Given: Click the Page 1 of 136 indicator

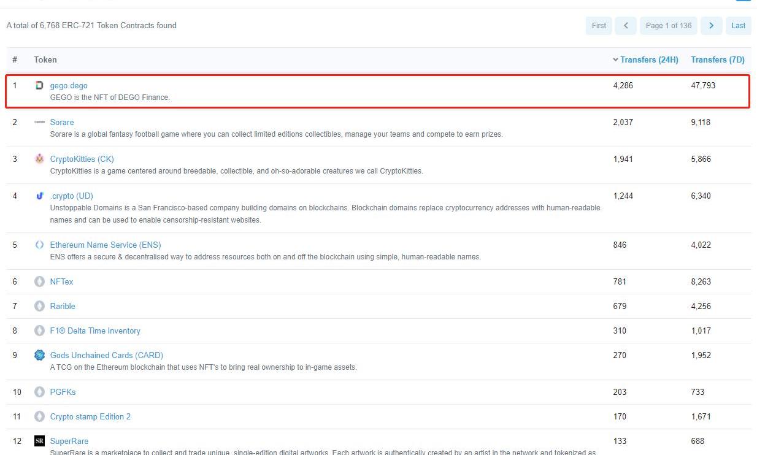Looking at the screenshot, I should pos(669,26).
